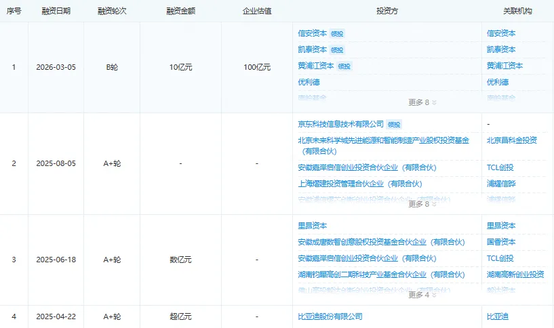
Task: Open 安徽成唐数智创意股权投资基金合伙企业 link
Action: coord(381,242)
